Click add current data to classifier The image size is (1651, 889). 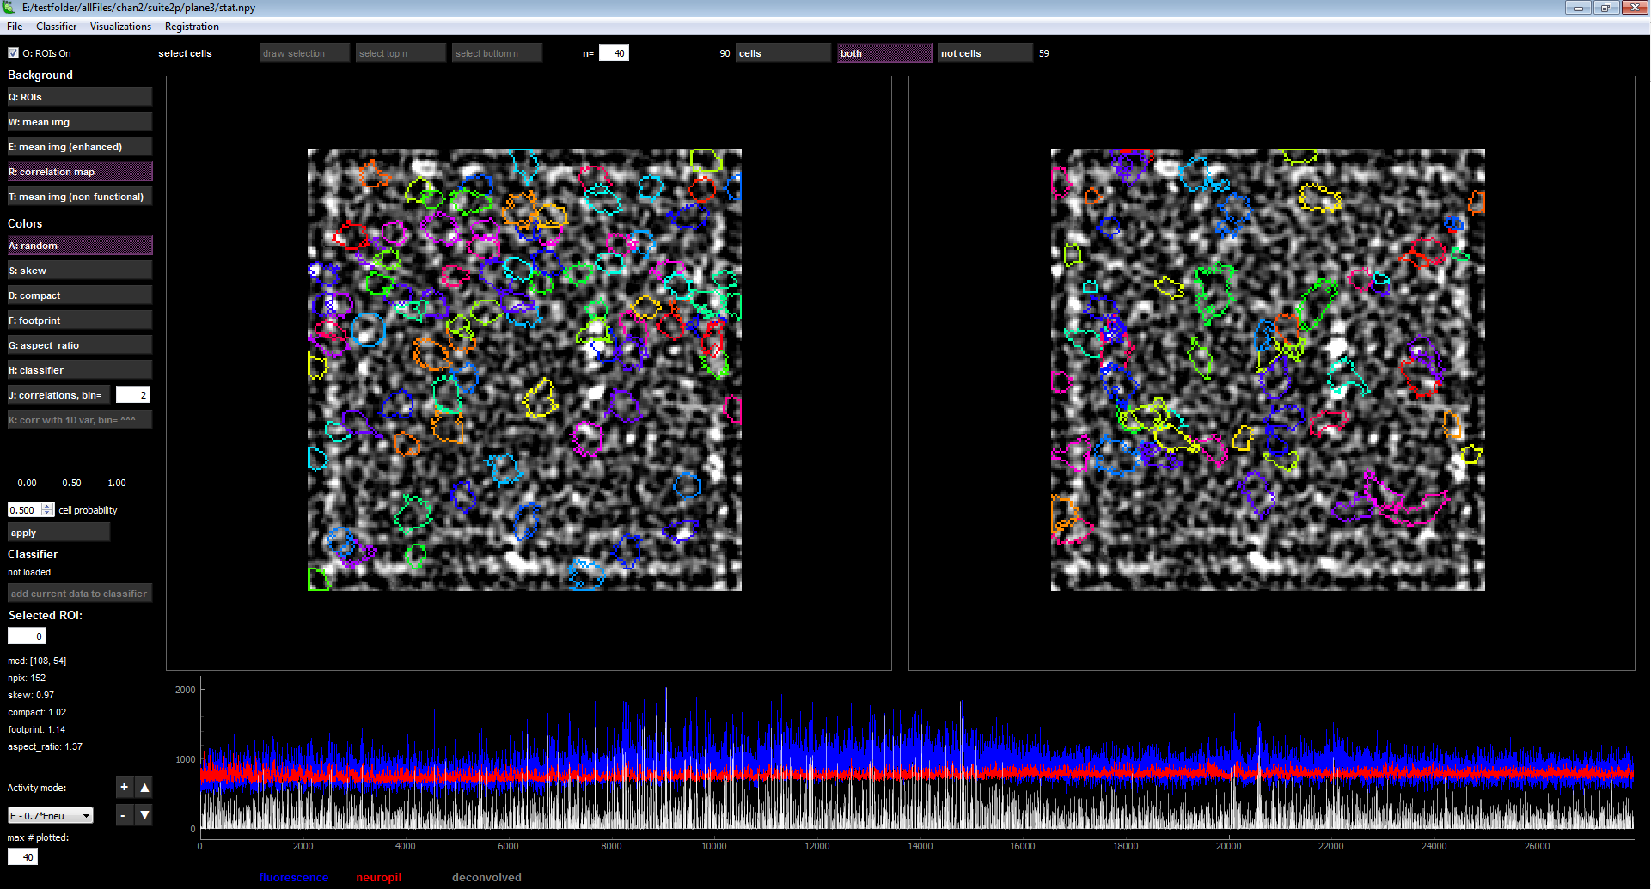click(79, 593)
